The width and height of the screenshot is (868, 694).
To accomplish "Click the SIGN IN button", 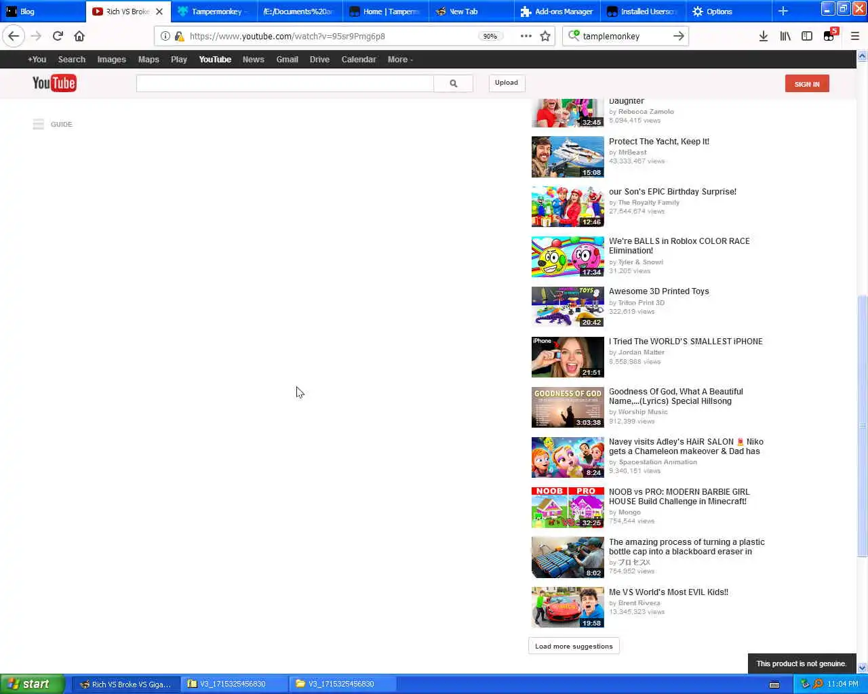I will [807, 83].
